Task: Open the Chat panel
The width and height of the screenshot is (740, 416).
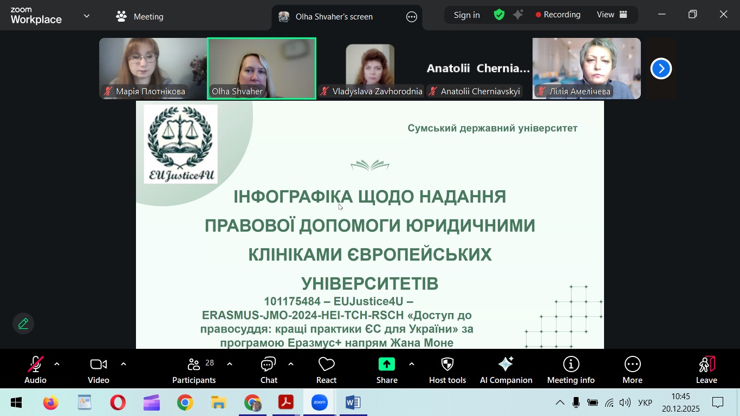Action: (269, 370)
